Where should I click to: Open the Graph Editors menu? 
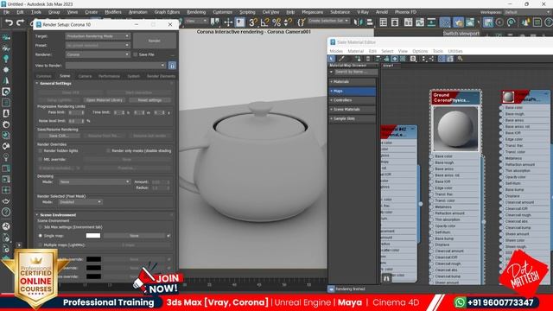167,12
